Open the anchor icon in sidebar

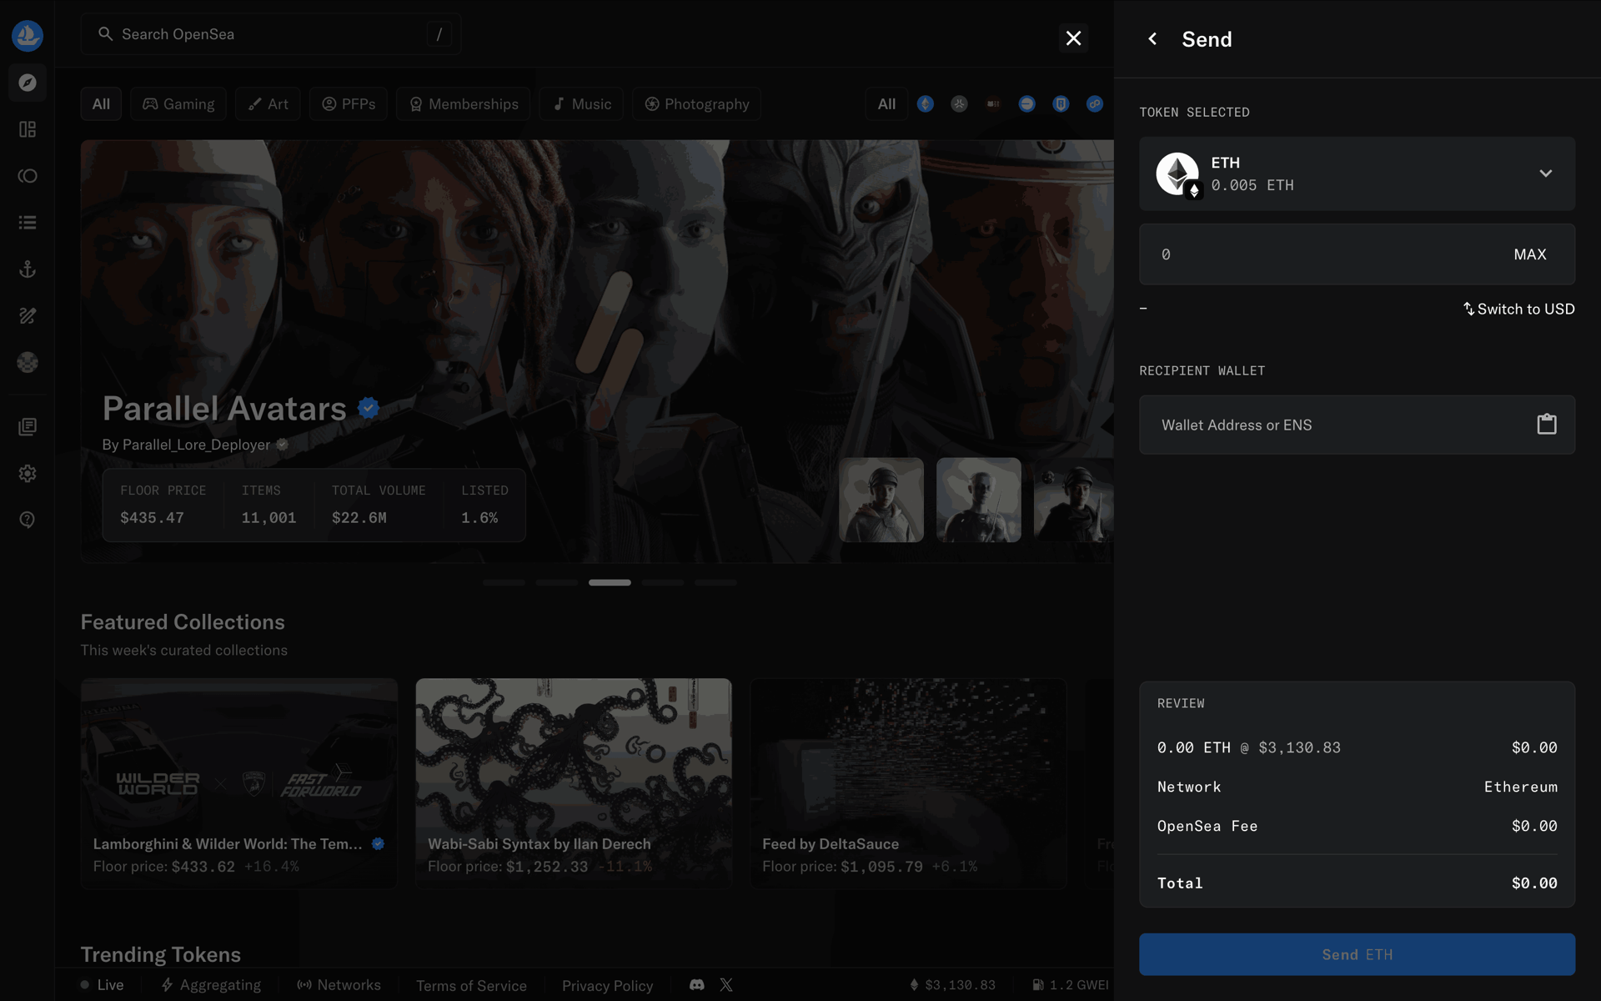click(x=28, y=269)
